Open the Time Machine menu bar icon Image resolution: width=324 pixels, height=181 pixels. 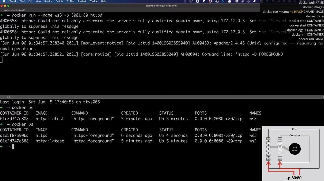pos(248,1)
